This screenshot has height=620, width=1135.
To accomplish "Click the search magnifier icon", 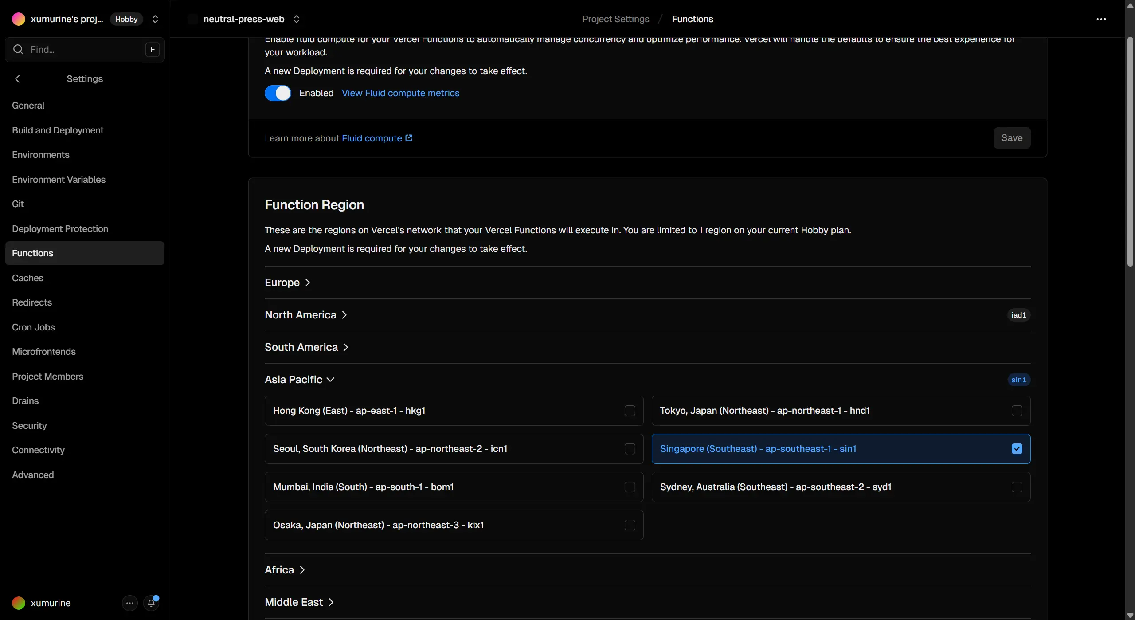I will (x=18, y=50).
